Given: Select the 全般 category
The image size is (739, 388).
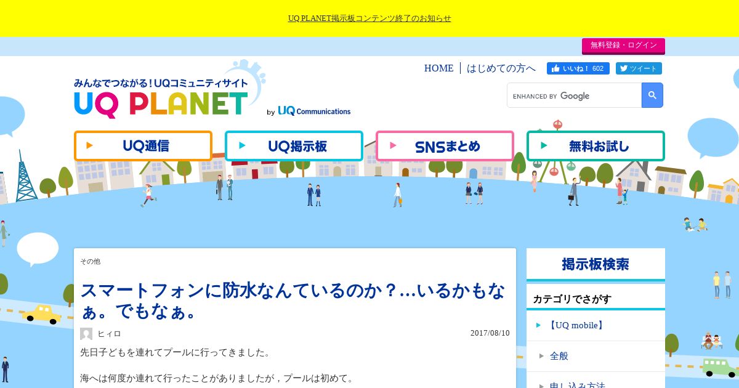Looking at the screenshot, I should tap(559, 356).
